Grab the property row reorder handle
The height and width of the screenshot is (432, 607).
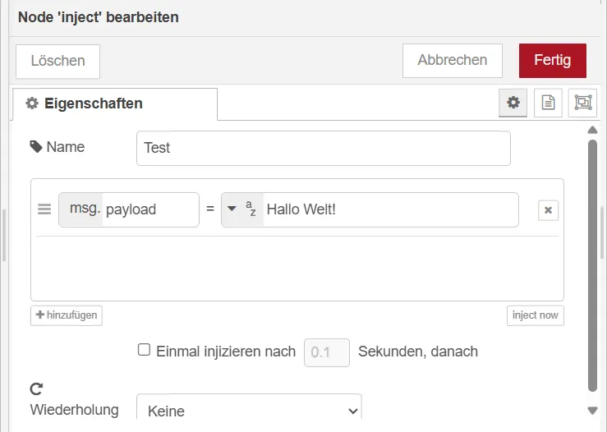(x=44, y=209)
